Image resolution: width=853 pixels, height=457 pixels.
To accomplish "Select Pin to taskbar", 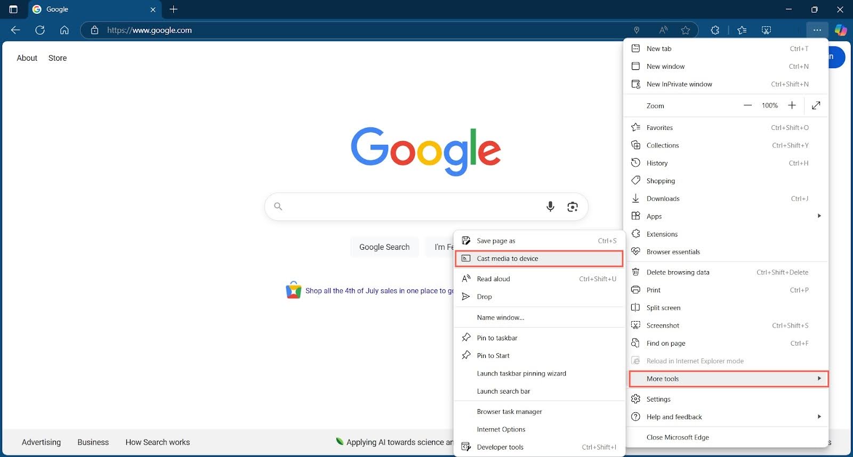I will click(539, 338).
